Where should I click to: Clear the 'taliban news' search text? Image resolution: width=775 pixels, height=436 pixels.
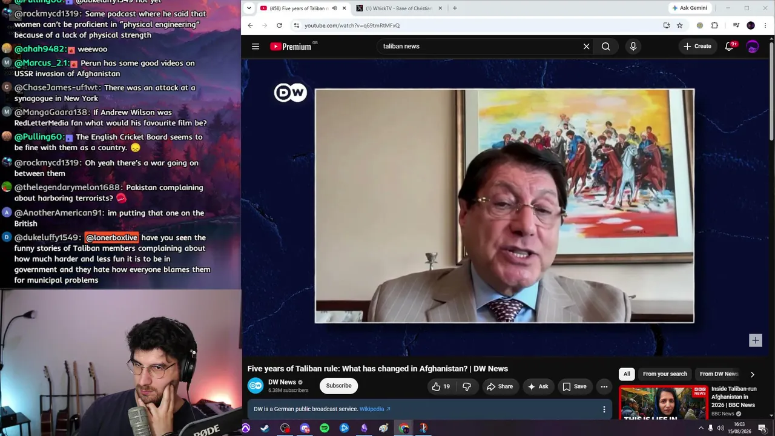(x=586, y=47)
